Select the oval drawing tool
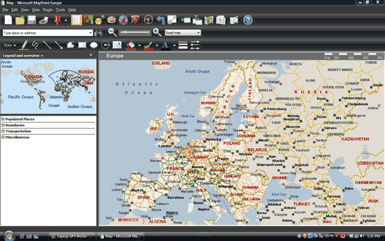Screen dimensions: 385x241 pyautogui.click(x=94, y=45)
